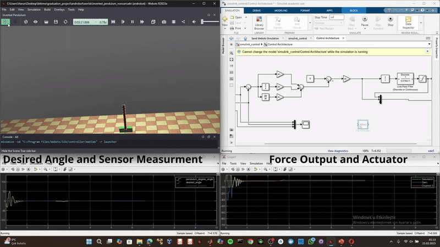Switch to Simulink APPS ribbon tab
The image size is (440, 247).
pos(329,10)
